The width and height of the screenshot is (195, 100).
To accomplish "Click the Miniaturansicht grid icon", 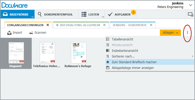I will coord(108,45).
